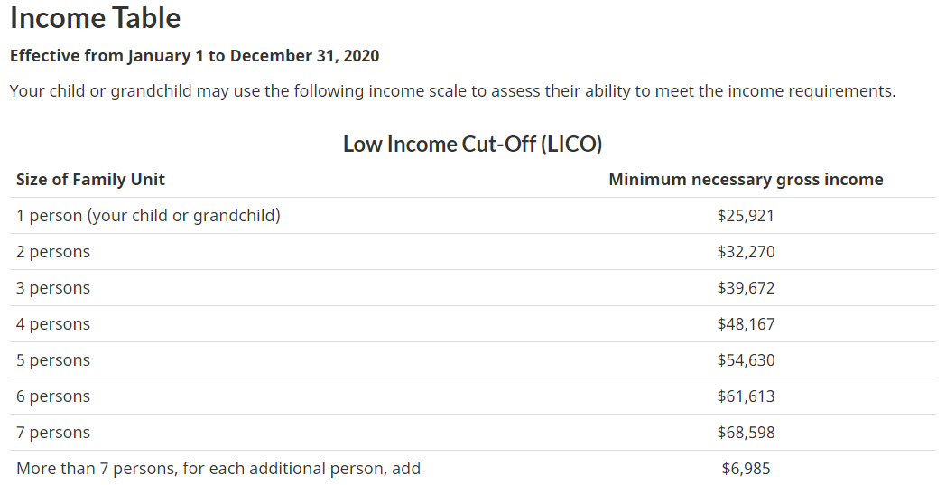Click the $54,630 income amount
This screenshot has height=485, width=946.
(746, 360)
